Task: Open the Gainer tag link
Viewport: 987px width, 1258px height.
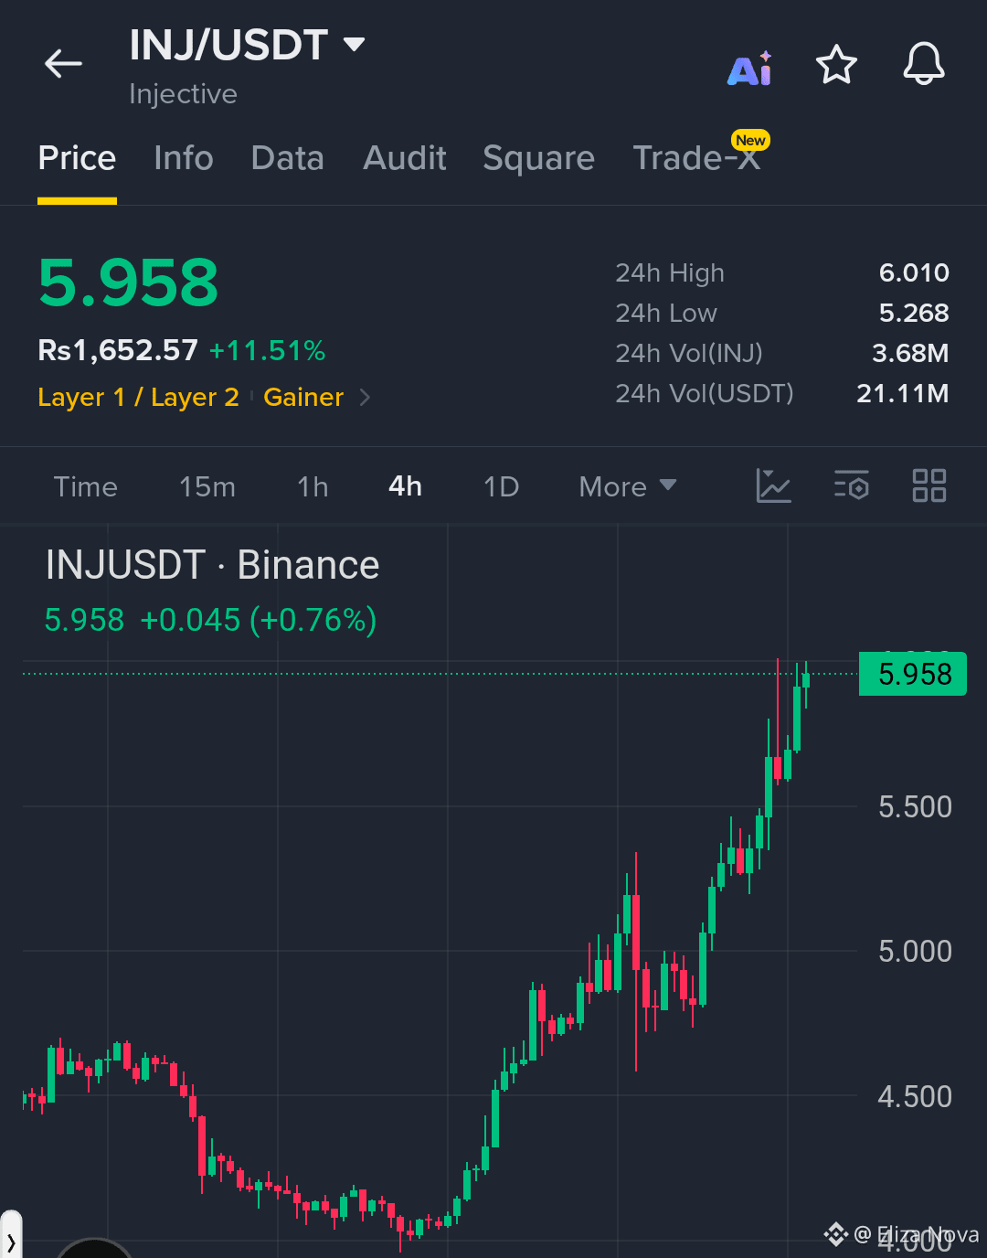Action: click(x=303, y=397)
